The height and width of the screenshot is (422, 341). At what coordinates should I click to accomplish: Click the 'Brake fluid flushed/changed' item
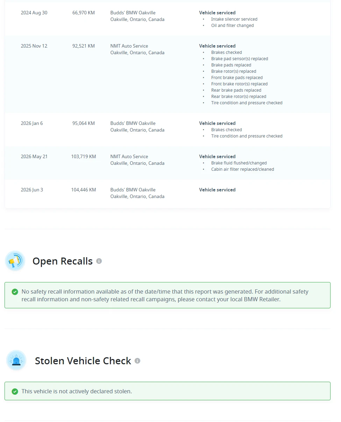(x=239, y=163)
